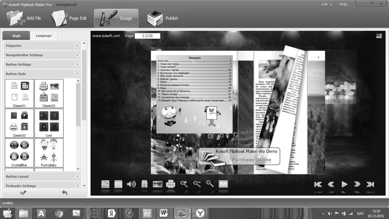Open the Add File tool
The width and height of the screenshot is (389, 219).
click(x=24, y=18)
